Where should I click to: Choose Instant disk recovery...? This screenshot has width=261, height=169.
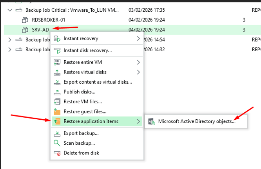tap(97, 50)
